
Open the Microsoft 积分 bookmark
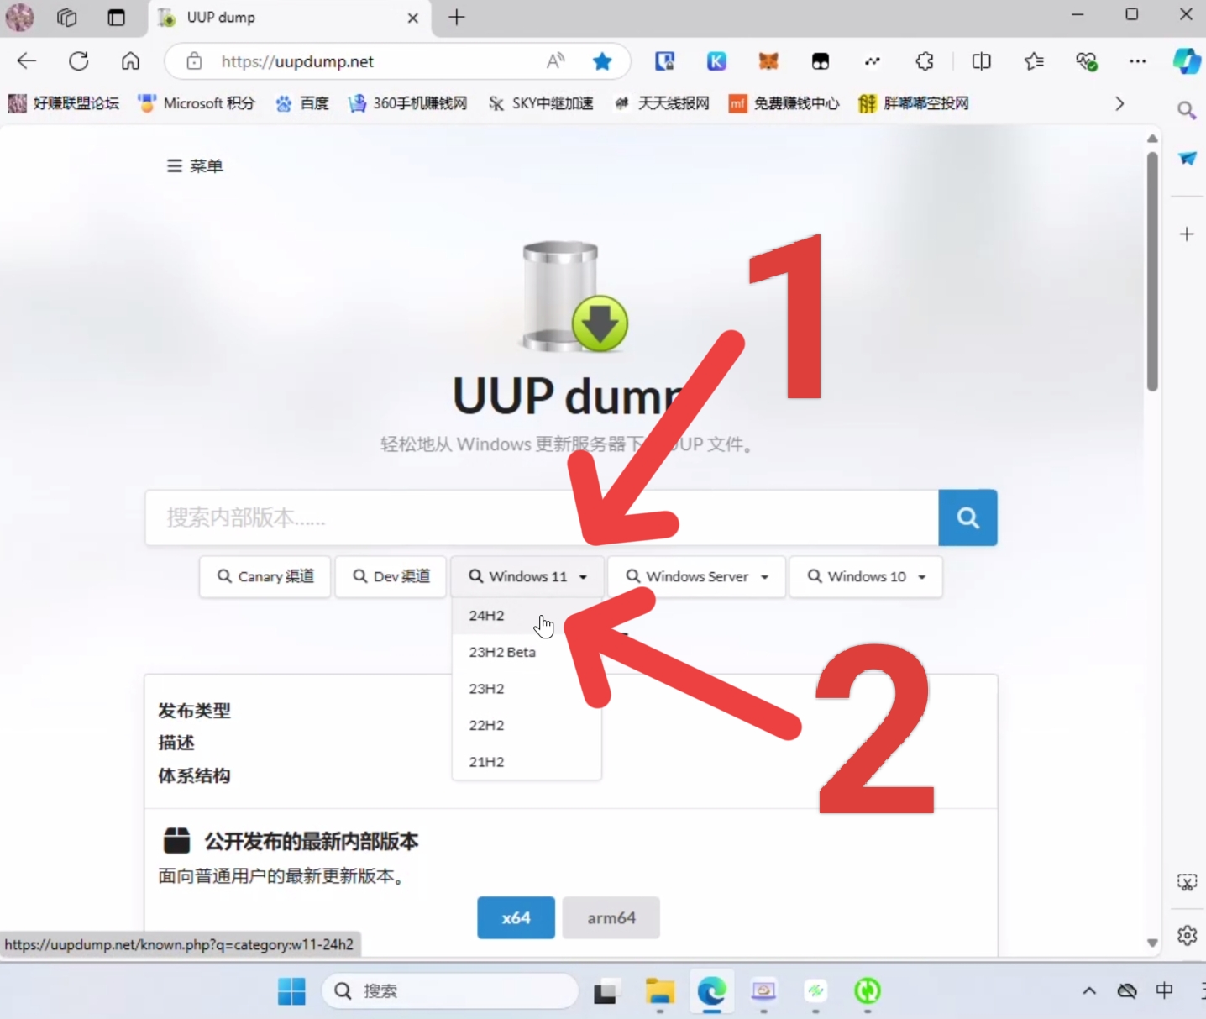pyautogui.click(x=197, y=103)
